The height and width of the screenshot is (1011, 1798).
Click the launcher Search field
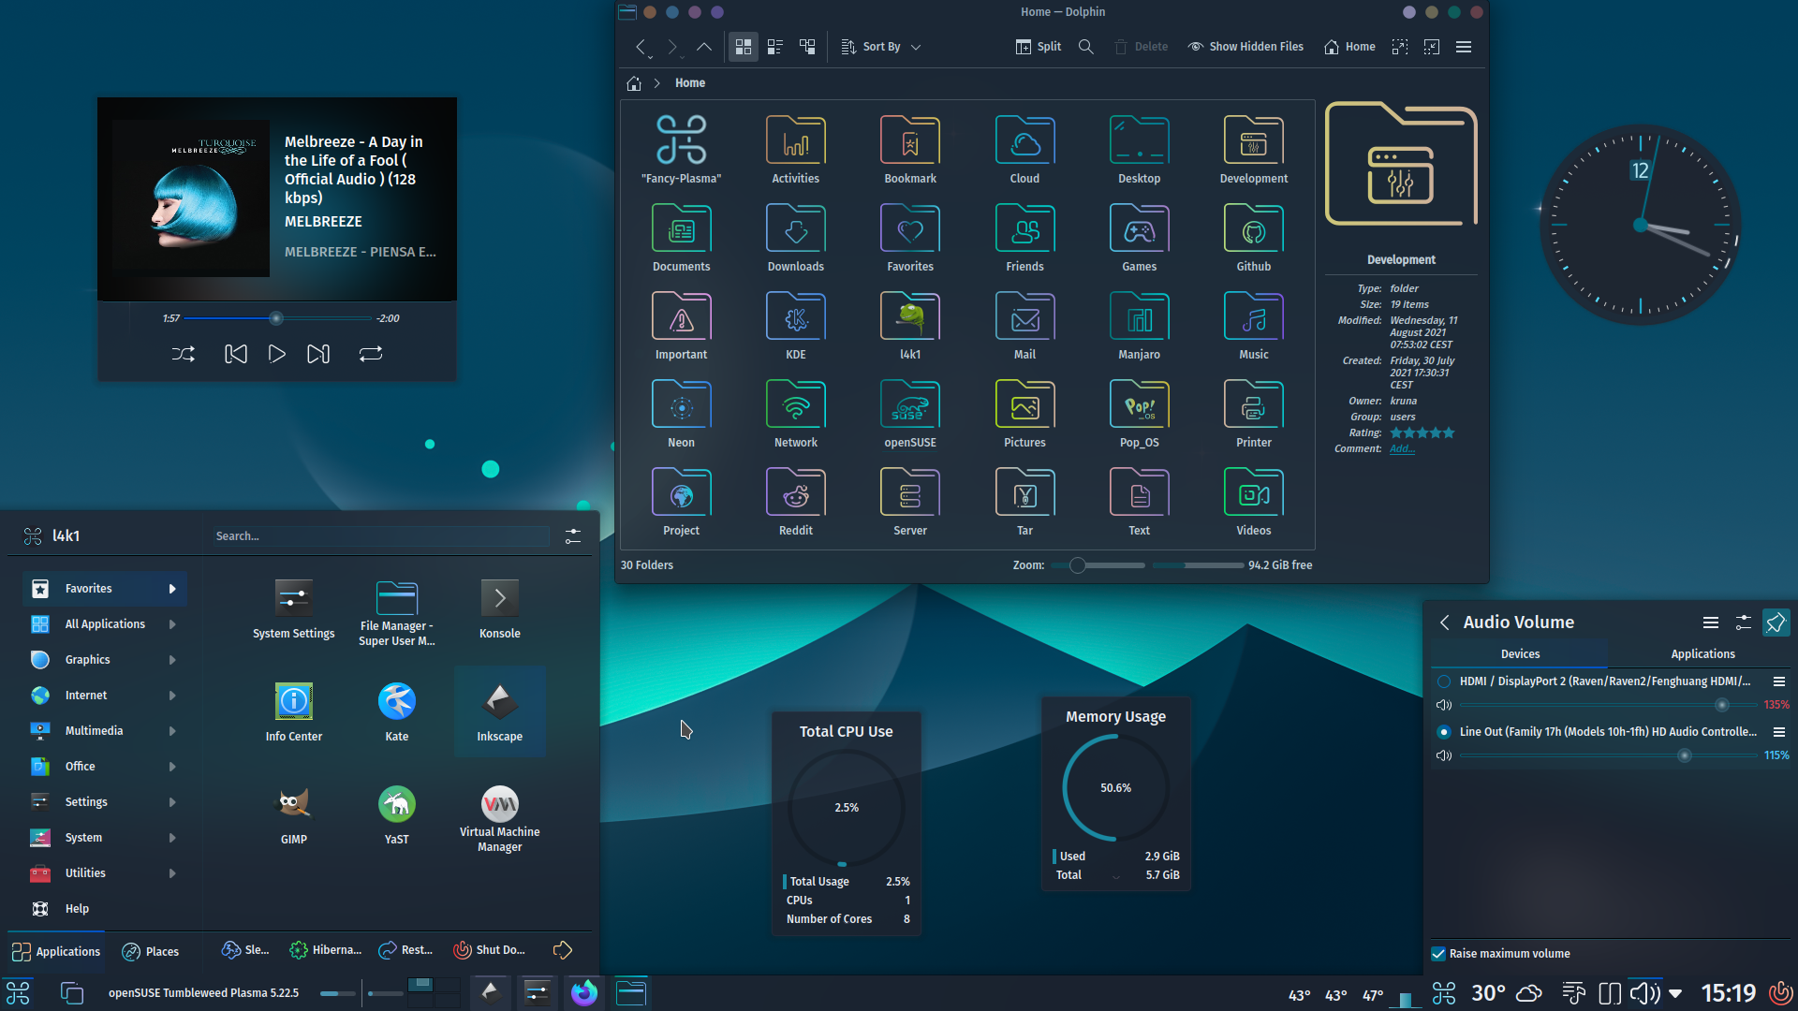point(382,536)
